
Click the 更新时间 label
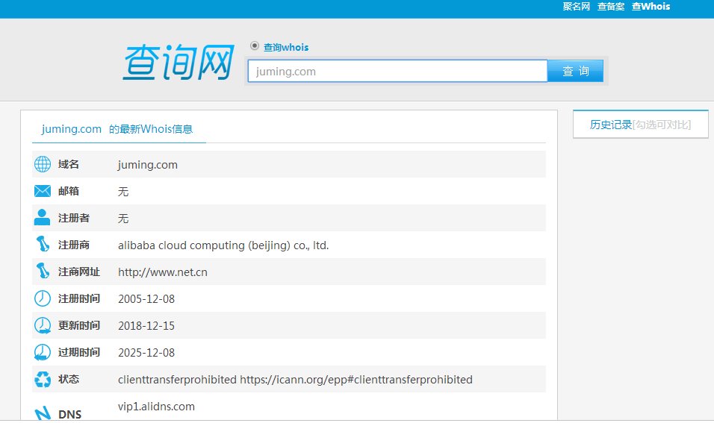[x=78, y=325]
